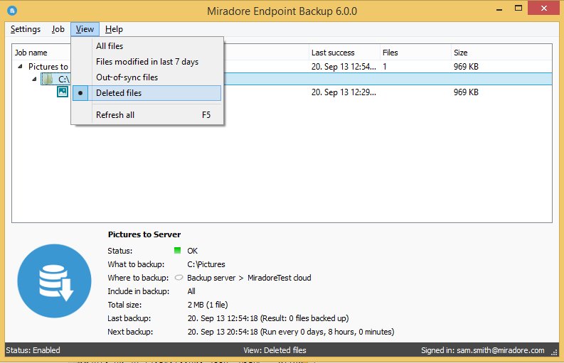Image resolution: width=564 pixels, height=363 pixels.
Task: Click the Total size 2 MB value
Action: (208, 305)
